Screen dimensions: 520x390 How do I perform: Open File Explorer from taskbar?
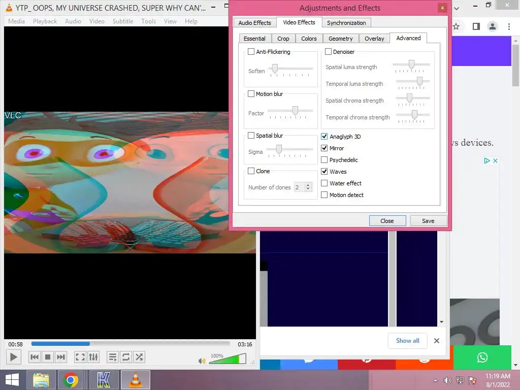pyautogui.click(x=41, y=380)
